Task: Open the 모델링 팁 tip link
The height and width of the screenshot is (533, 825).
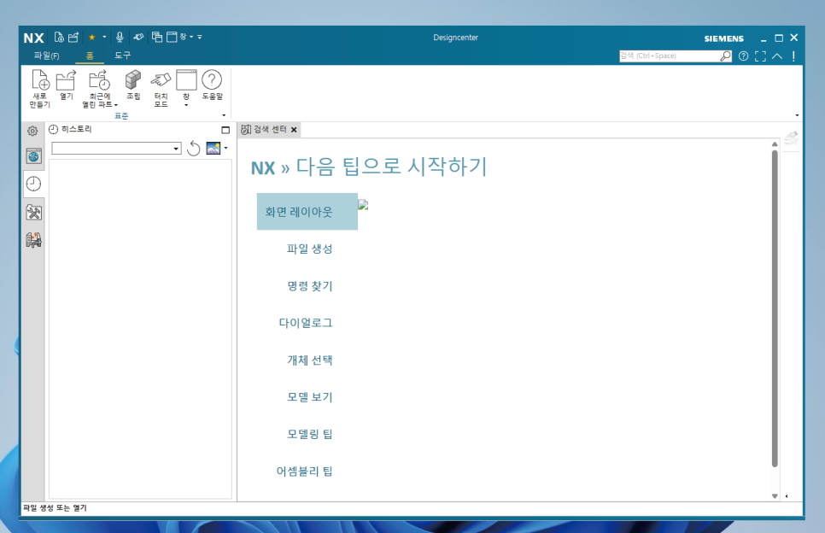Action: click(309, 434)
